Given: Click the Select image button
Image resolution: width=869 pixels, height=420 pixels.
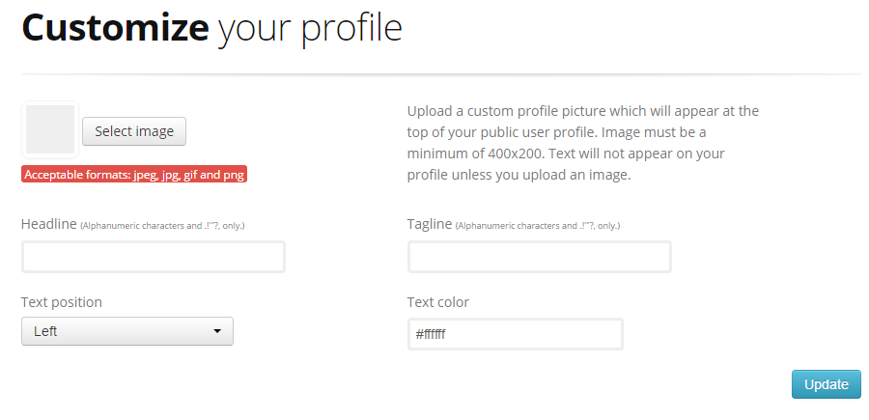Looking at the screenshot, I should click(134, 131).
